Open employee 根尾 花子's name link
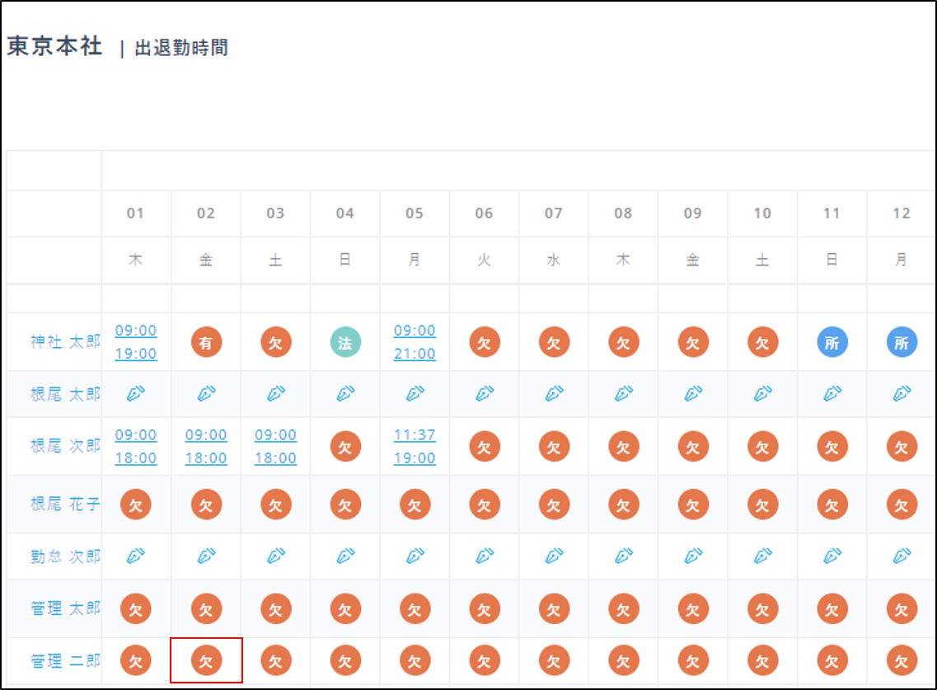937x690 pixels. click(66, 504)
